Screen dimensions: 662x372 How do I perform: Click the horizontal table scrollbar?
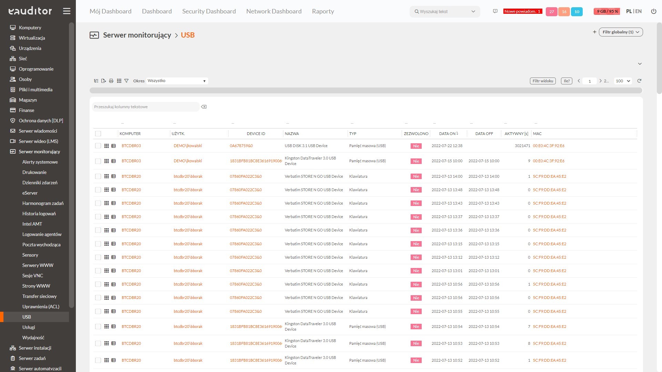366,91
